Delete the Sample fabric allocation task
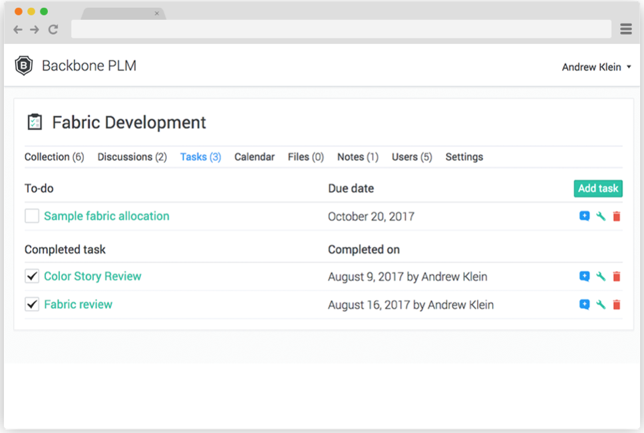Image resolution: width=644 pixels, height=433 pixels. [x=617, y=216]
